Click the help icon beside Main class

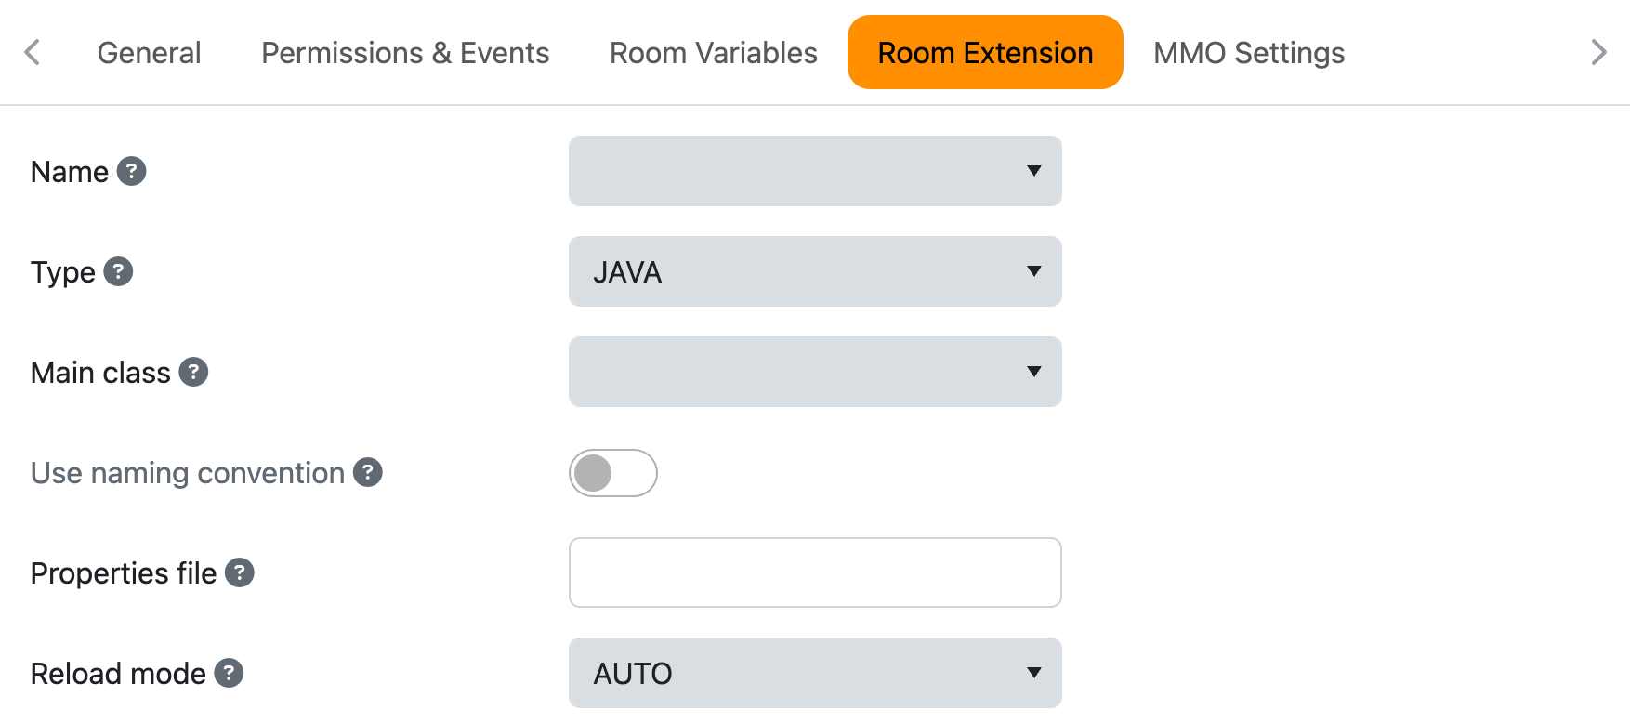pyautogui.click(x=192, y=372)
